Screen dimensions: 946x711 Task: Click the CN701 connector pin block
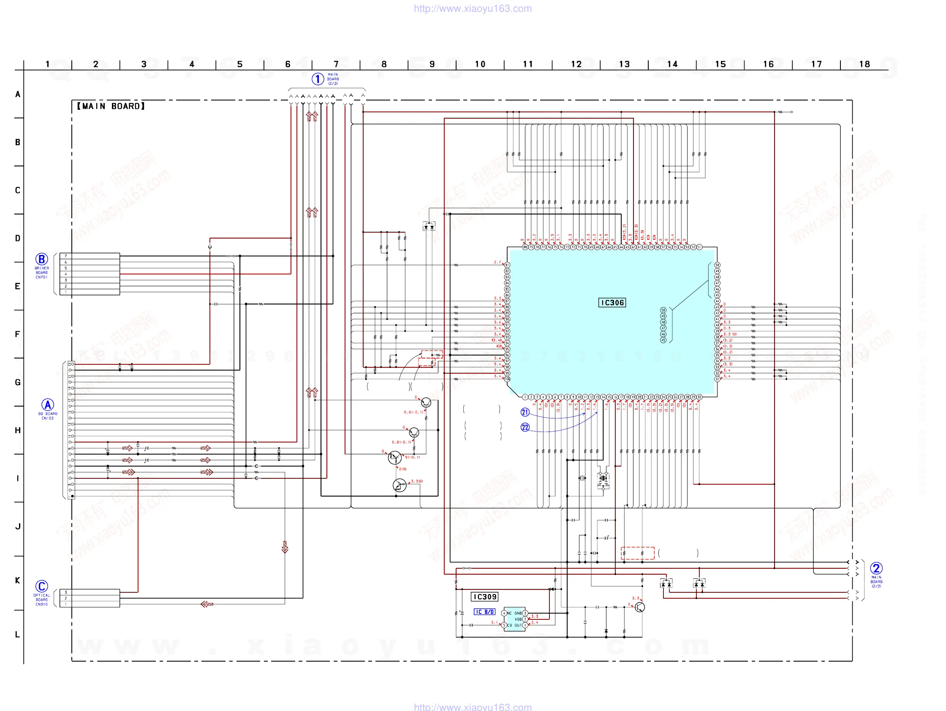tap(90, 274)
